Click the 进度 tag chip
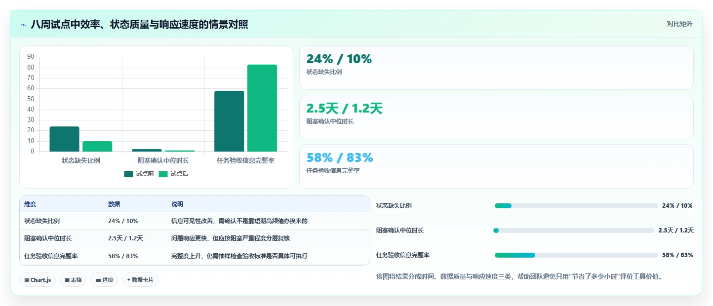Image resolution: width=713 pixels, height=306 pixels. coord(104,280)
